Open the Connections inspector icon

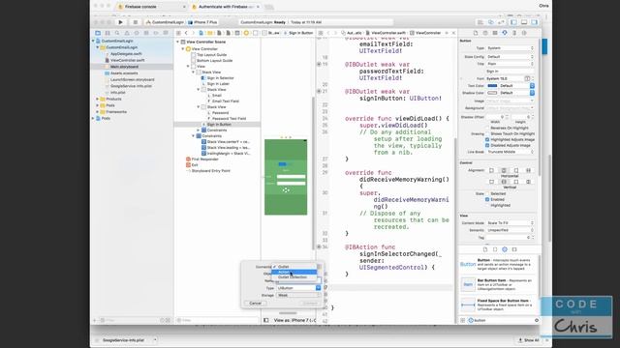pos(524,33)
